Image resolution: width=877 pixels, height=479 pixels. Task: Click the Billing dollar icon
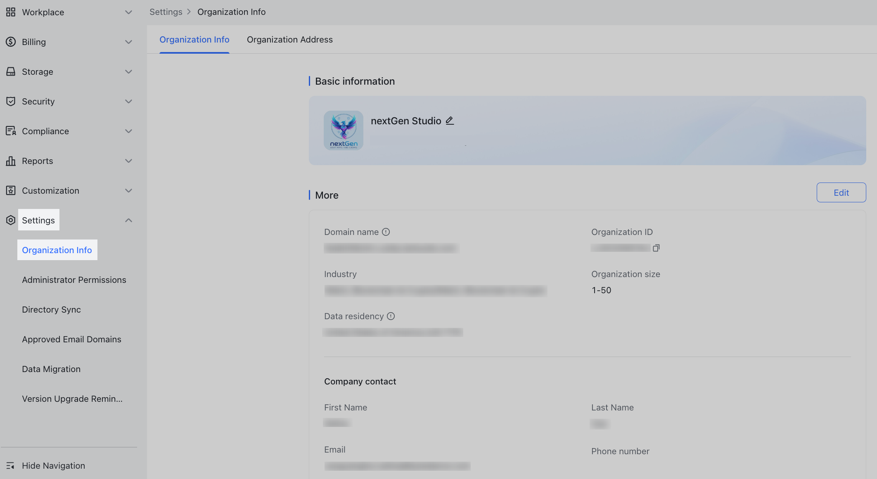(x=11, y=42)
